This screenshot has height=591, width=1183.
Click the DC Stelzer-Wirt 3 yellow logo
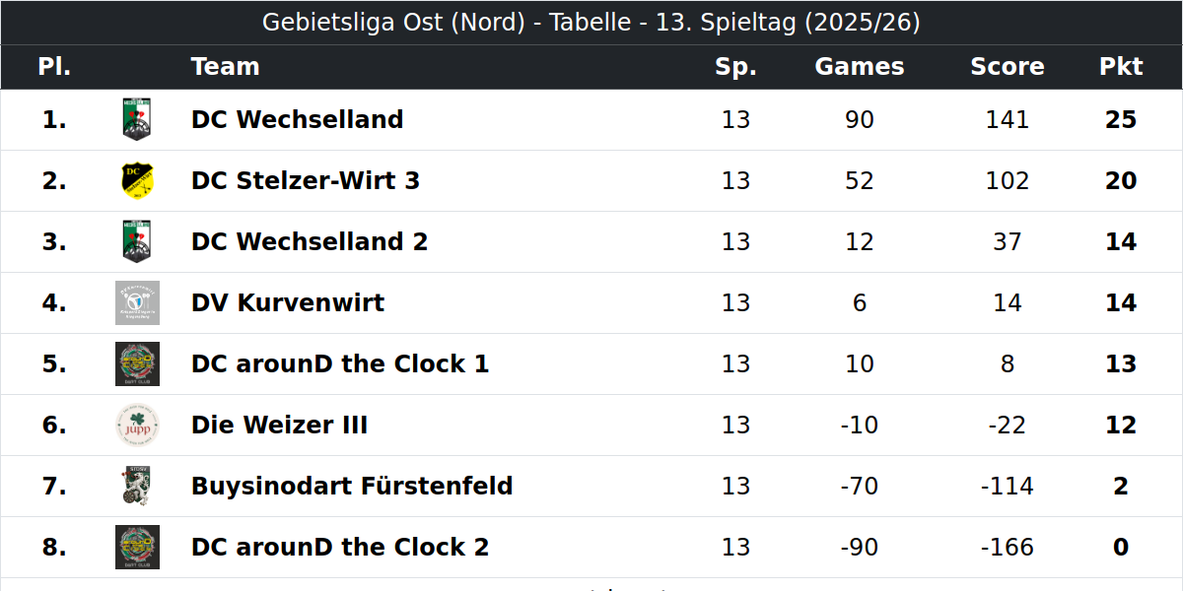[x=137, y=180]
